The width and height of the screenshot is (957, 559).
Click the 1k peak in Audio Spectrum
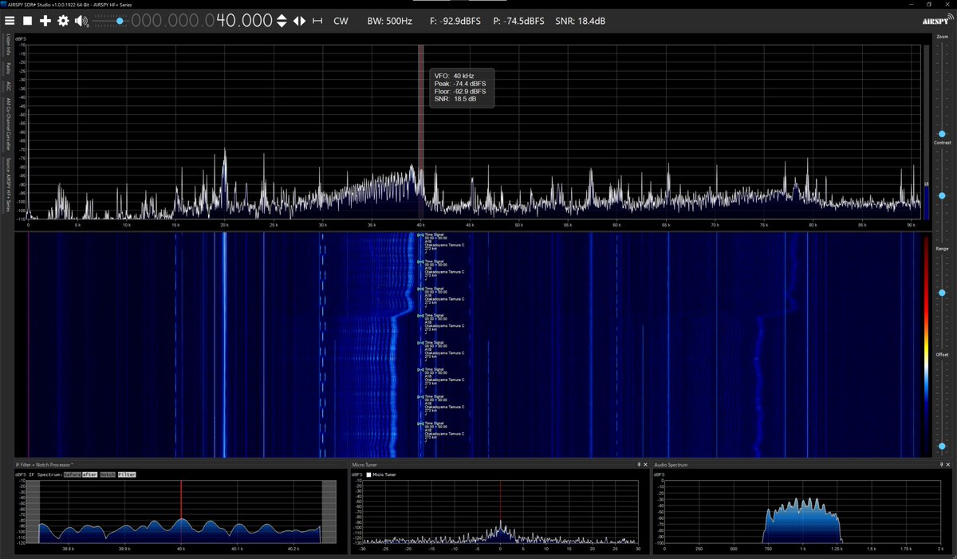pos(804,520)
